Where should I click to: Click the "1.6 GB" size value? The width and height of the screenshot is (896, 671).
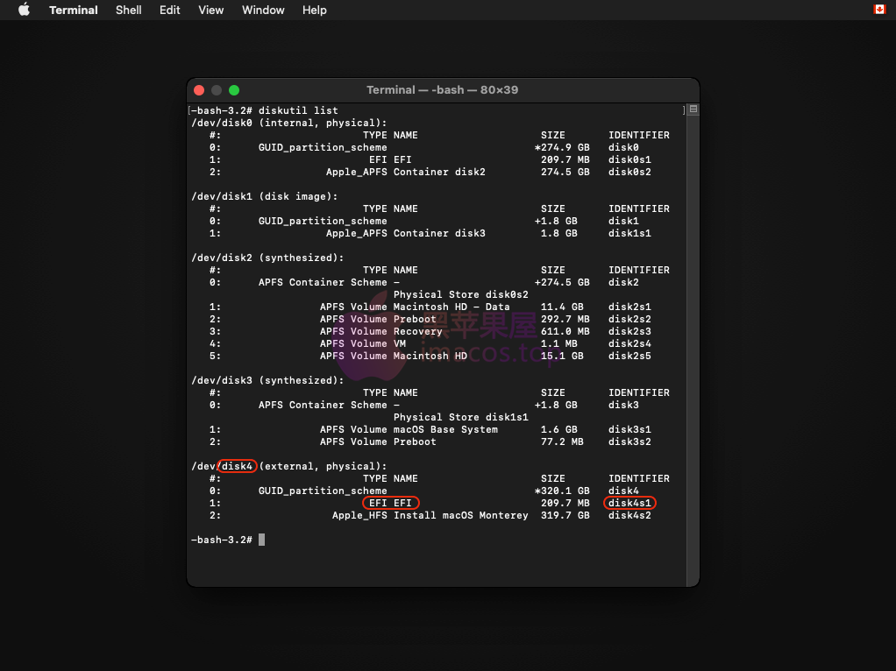[x=558, y=429]
